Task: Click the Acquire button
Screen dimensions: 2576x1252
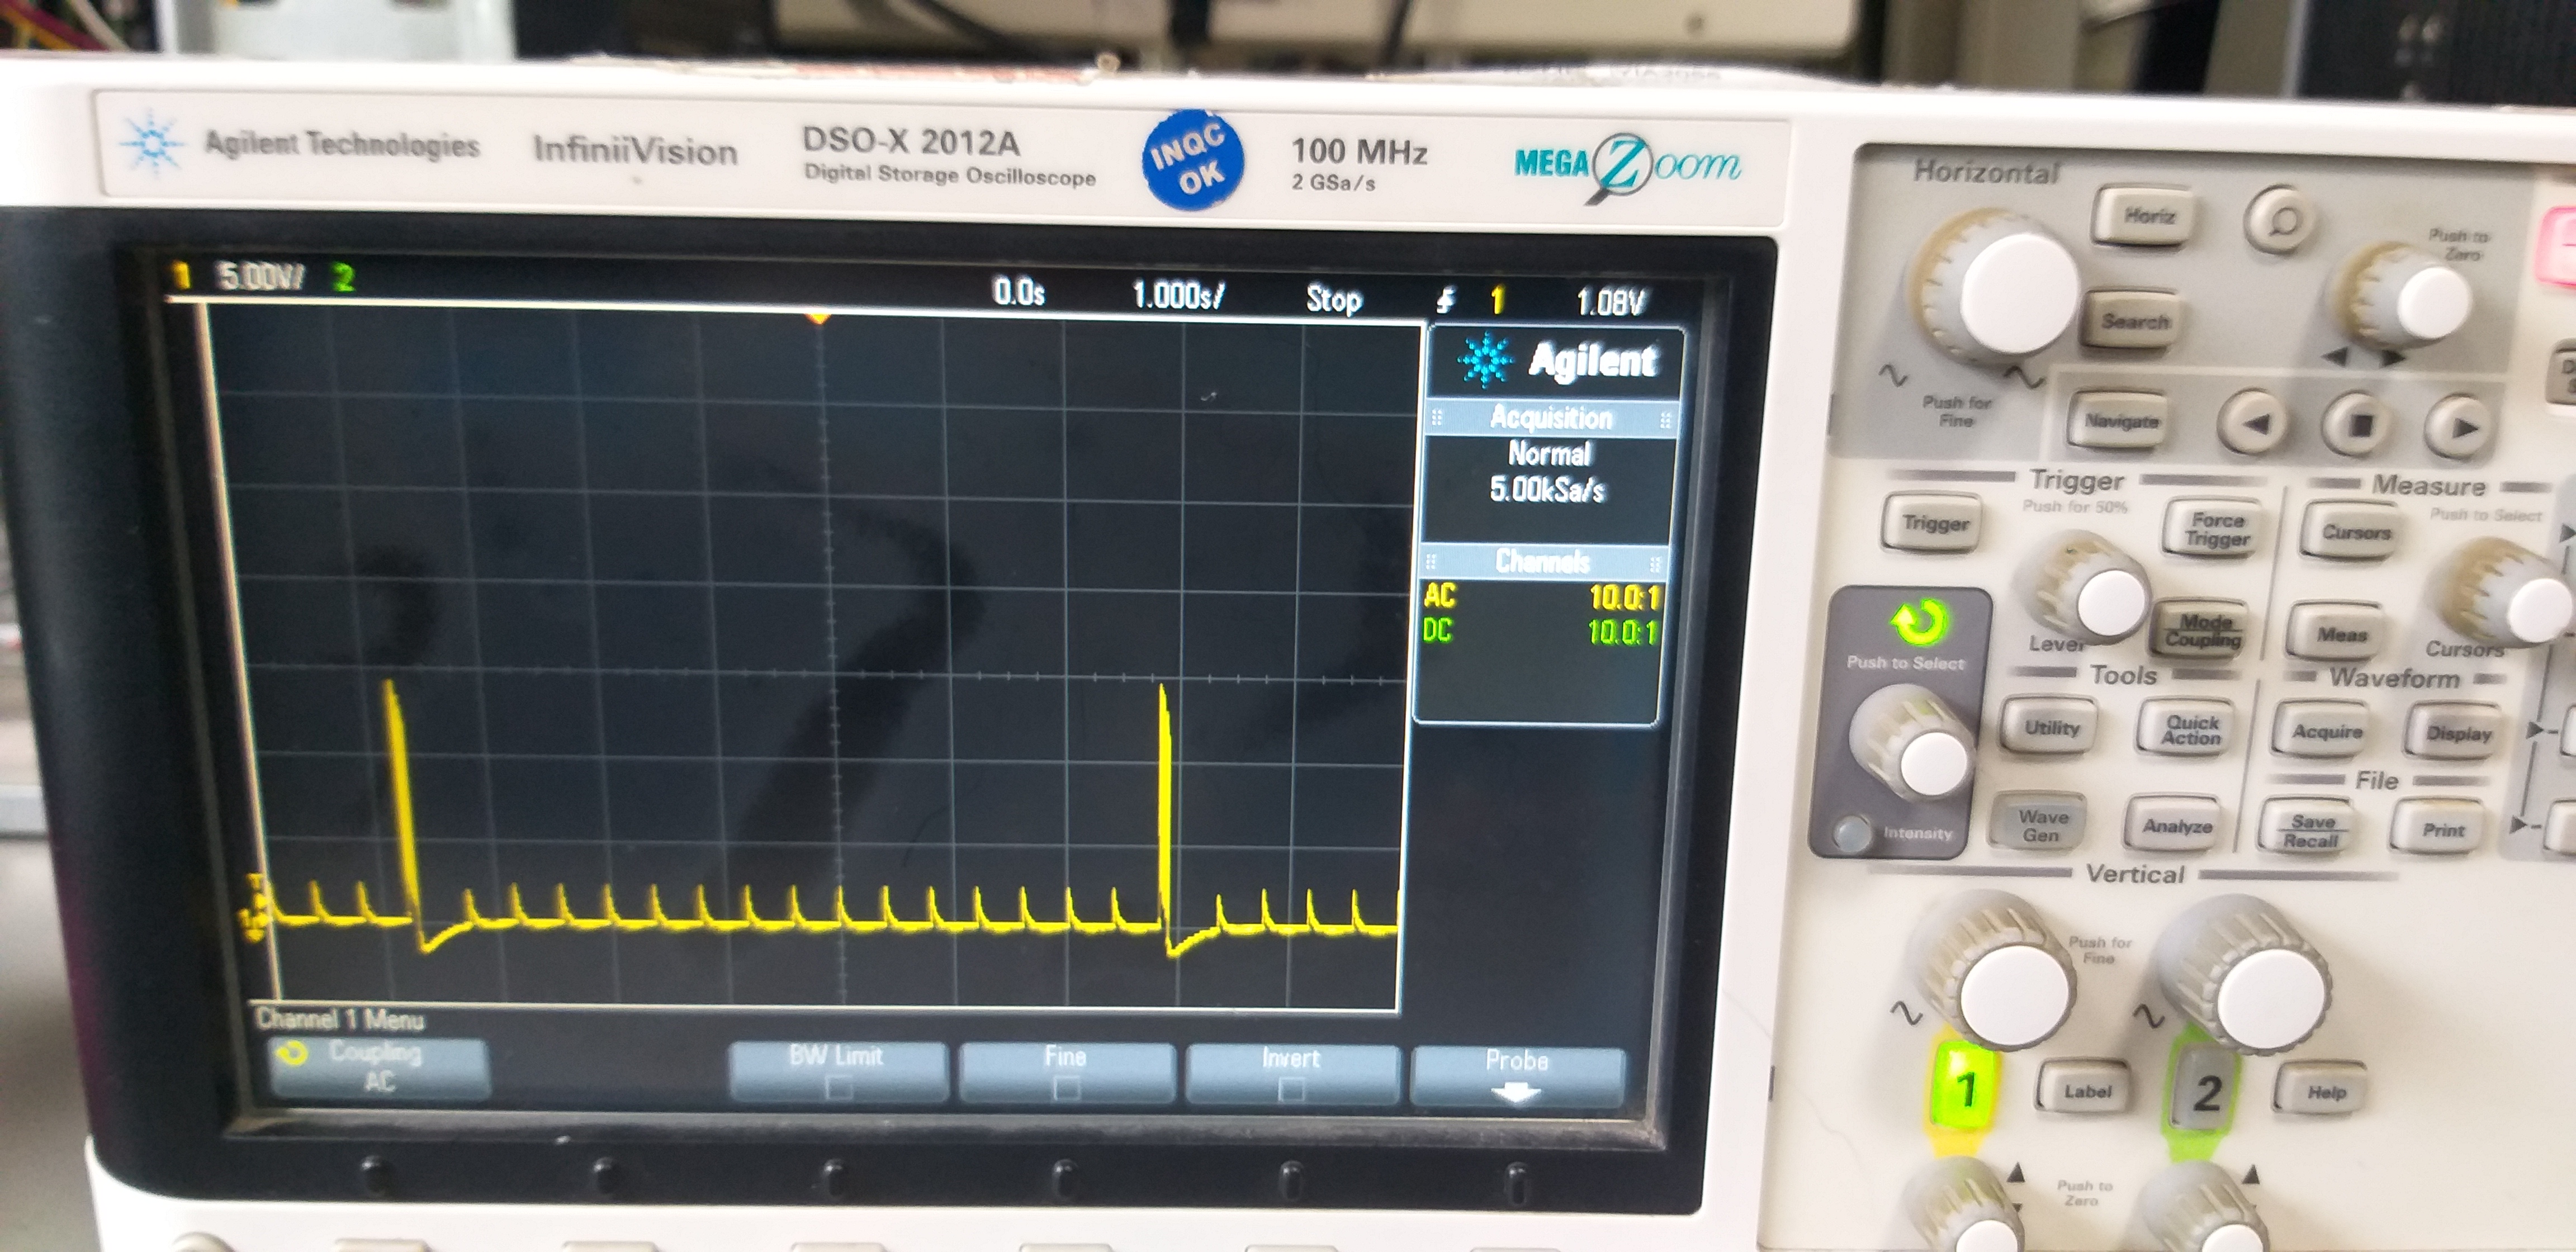Action: click(2327, 733)
